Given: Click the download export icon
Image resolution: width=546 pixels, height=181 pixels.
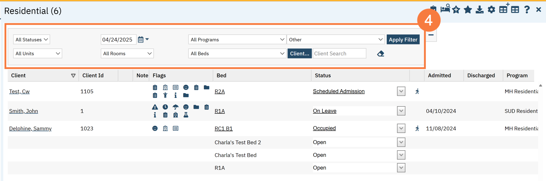Looking at the screenshot, I should 479,9.
